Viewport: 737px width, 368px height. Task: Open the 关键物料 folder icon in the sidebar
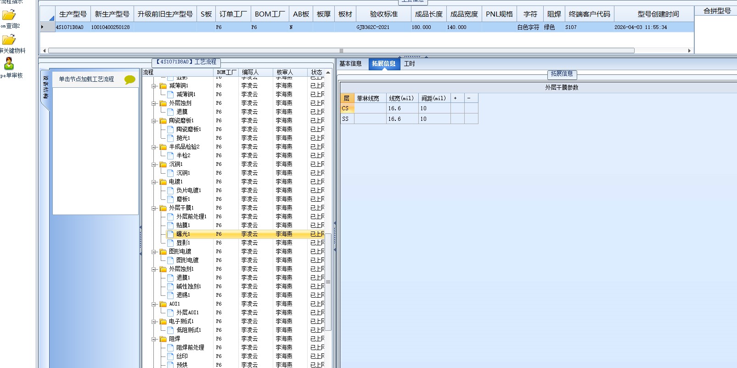(x=9, y=40)
